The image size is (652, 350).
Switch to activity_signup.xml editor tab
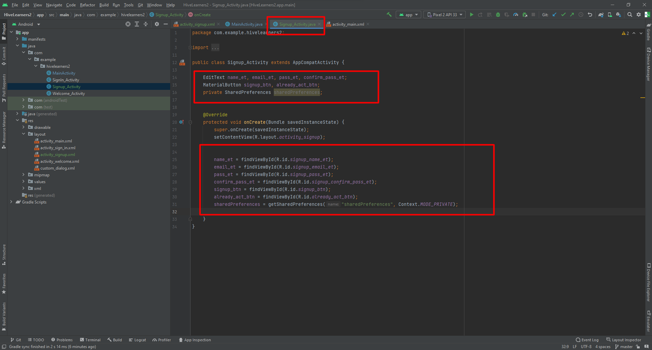click(196, 24)
